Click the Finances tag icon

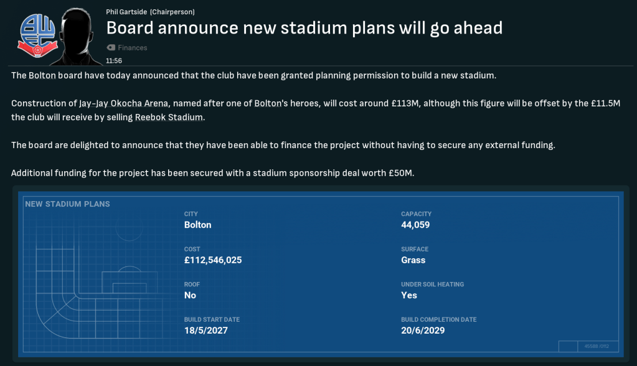111,47
